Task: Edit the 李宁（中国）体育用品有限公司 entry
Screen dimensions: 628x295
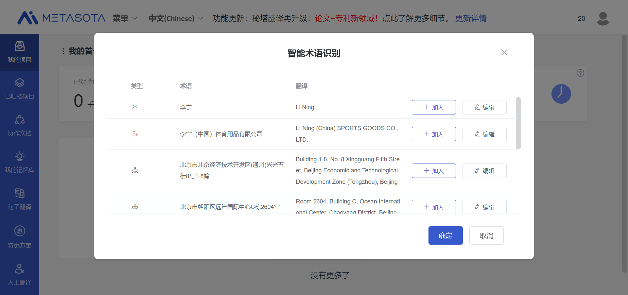Action: [484, 134]
